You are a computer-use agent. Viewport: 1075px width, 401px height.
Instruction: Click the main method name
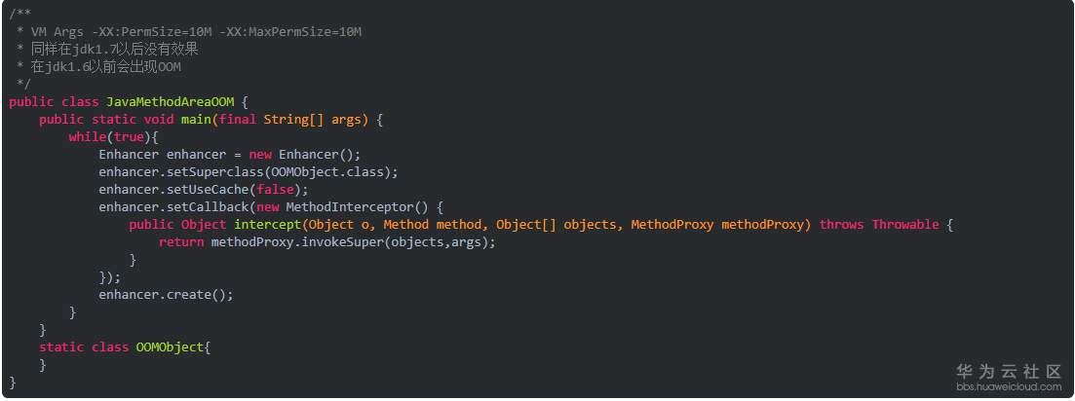196,120
